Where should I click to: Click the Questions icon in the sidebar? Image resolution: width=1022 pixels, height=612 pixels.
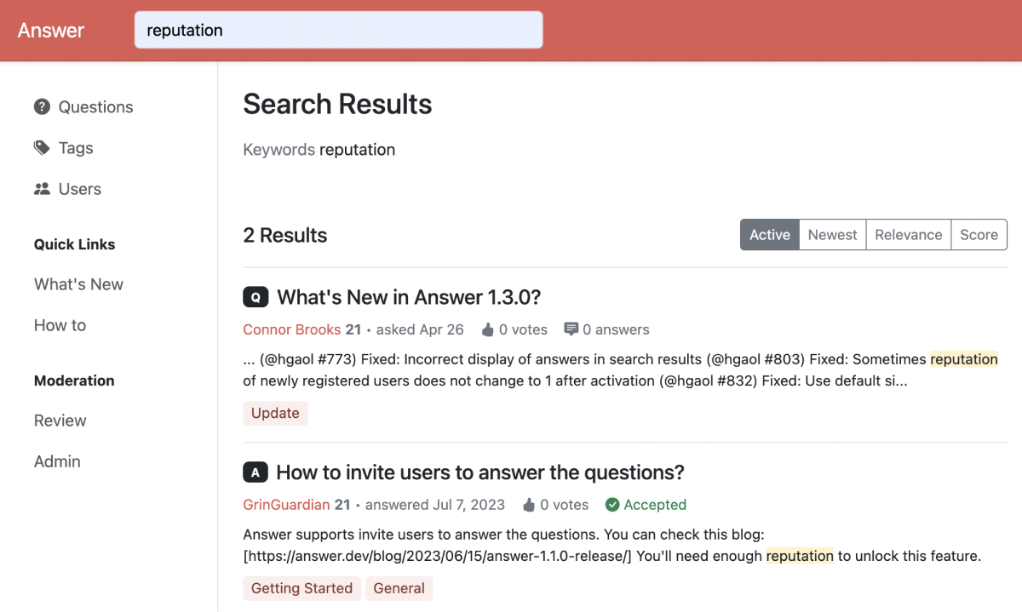click(x=41, y=106)
